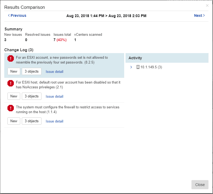213x194 pixels.
Task: Open Issue detail for firewall rule 1.1.4
Action: (x=55, y=121)
